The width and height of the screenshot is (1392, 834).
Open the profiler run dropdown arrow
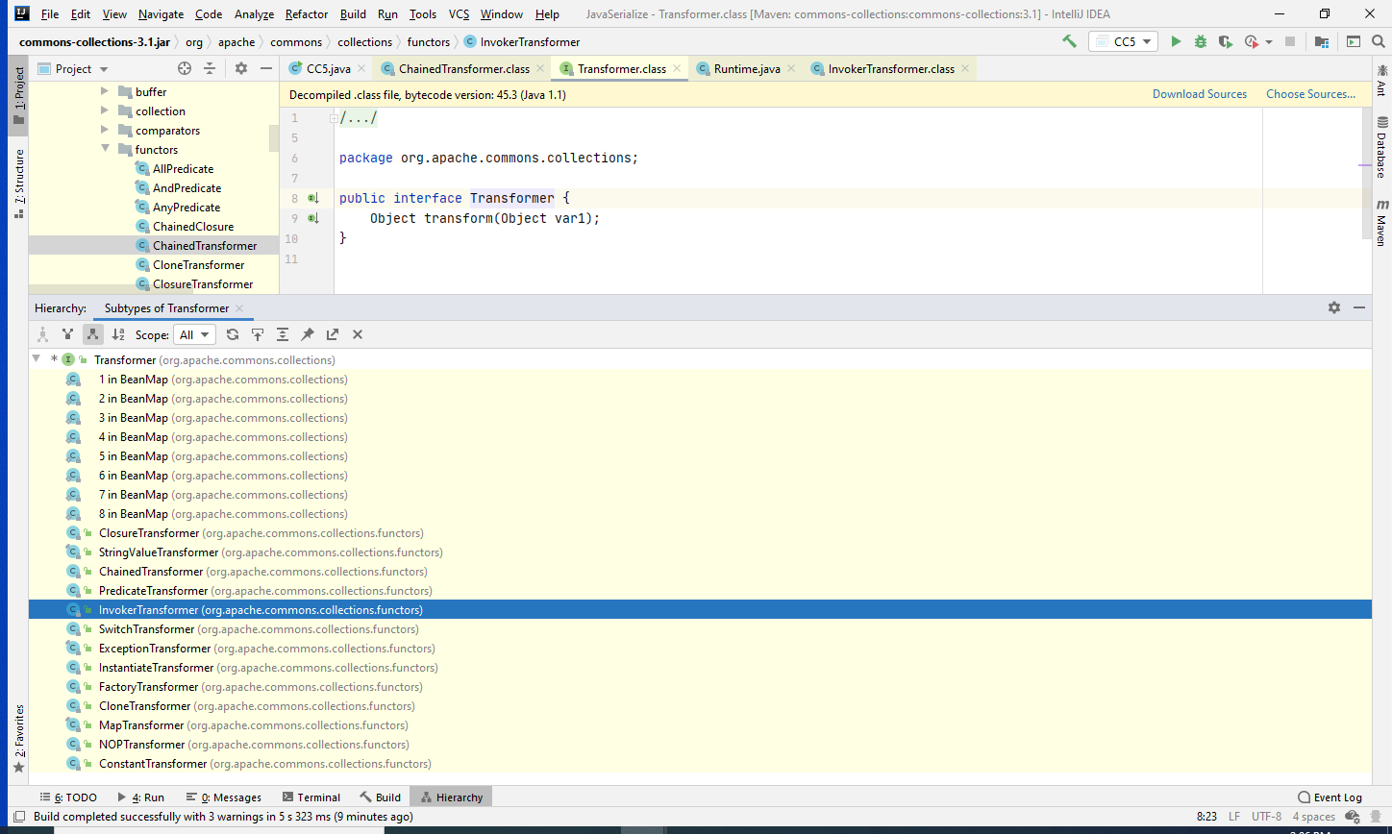pos(1269,42)
